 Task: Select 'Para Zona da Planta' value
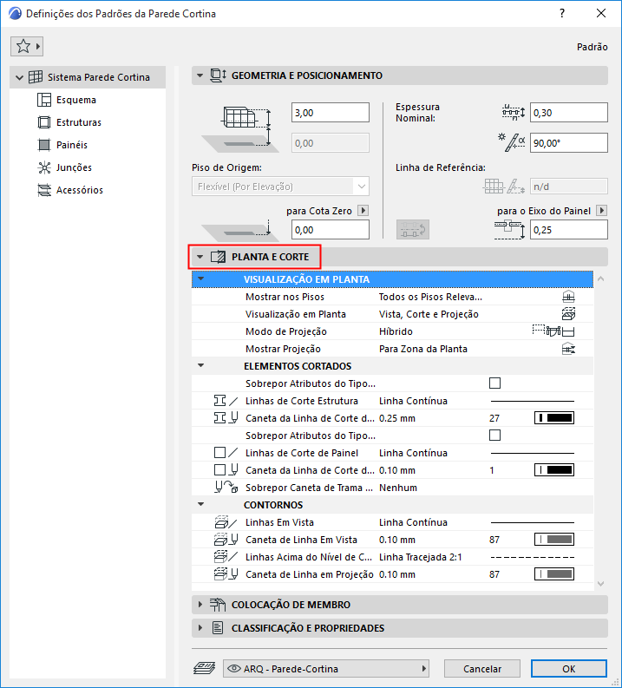(422, 349)
